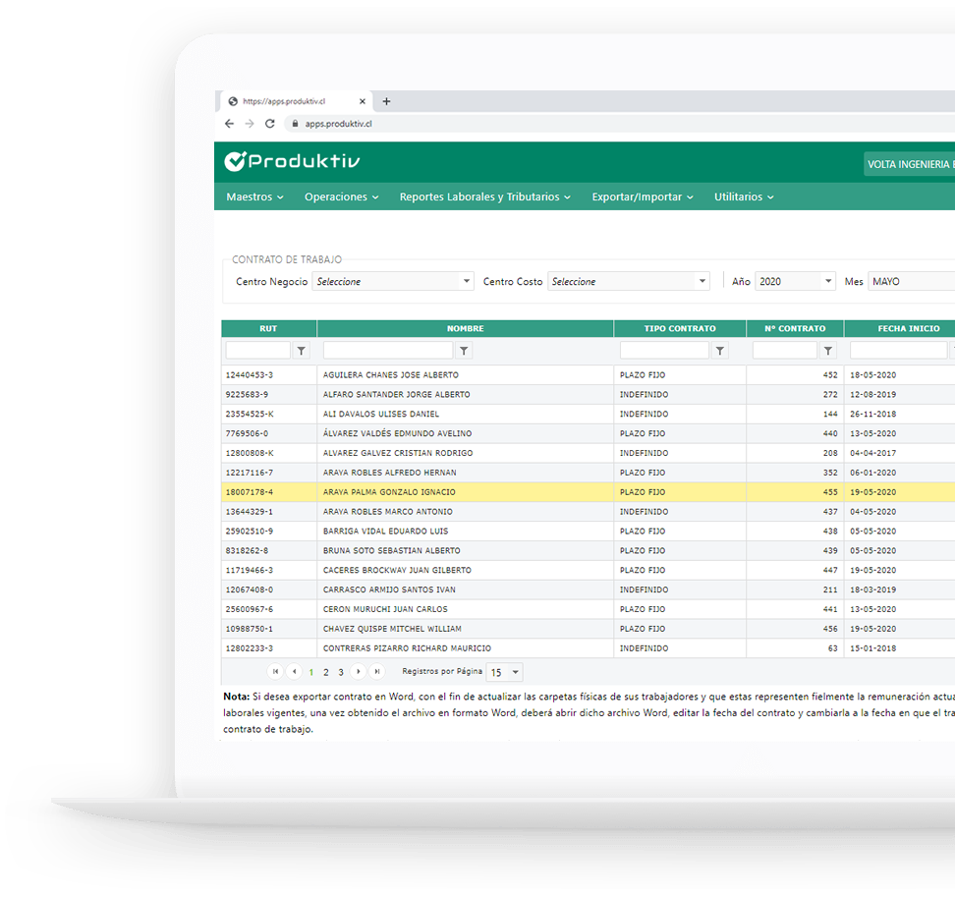Click the FECHA INICIO filter input field

(898, 350)
